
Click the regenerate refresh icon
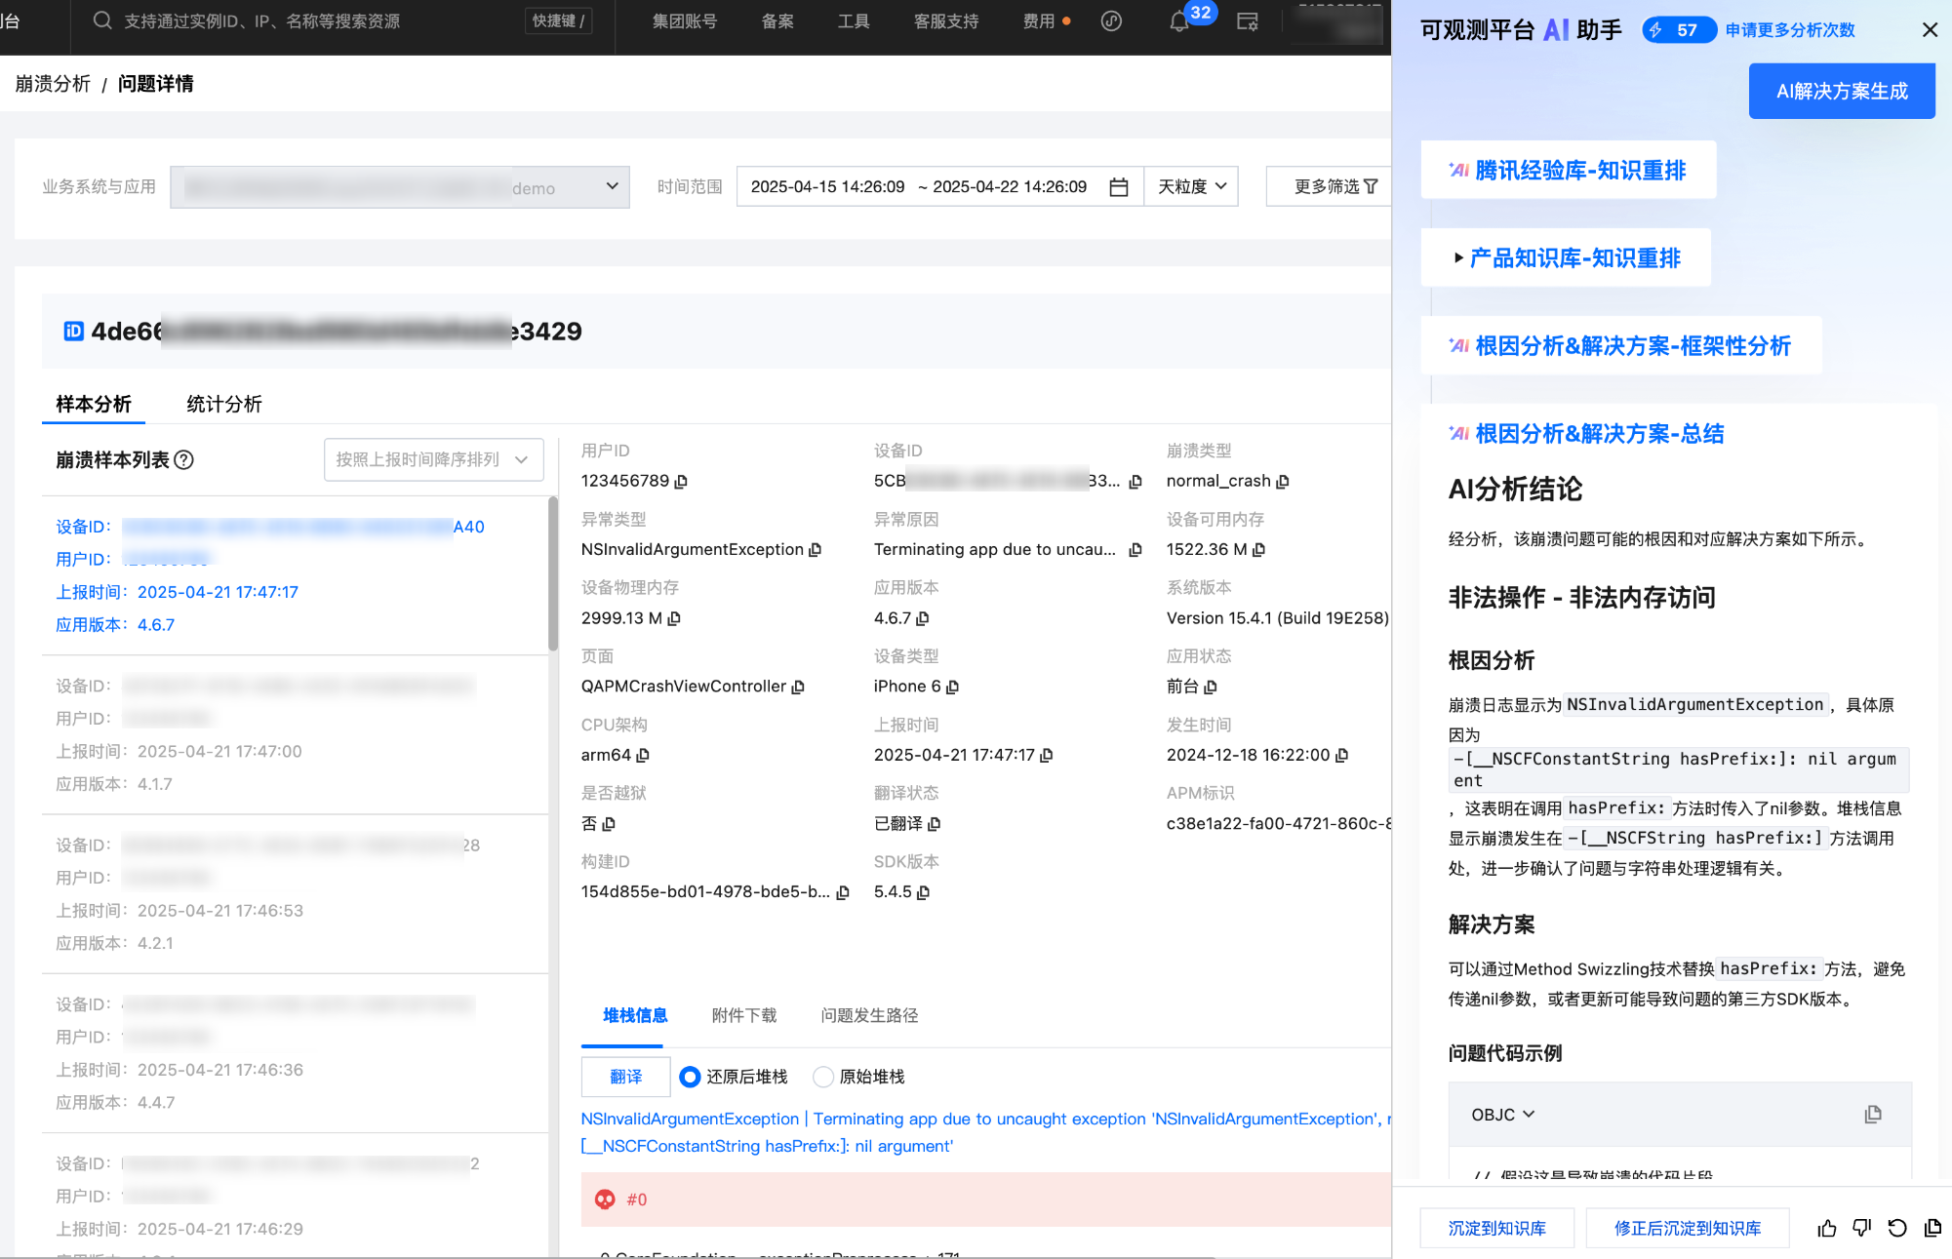(1897, 1229)
